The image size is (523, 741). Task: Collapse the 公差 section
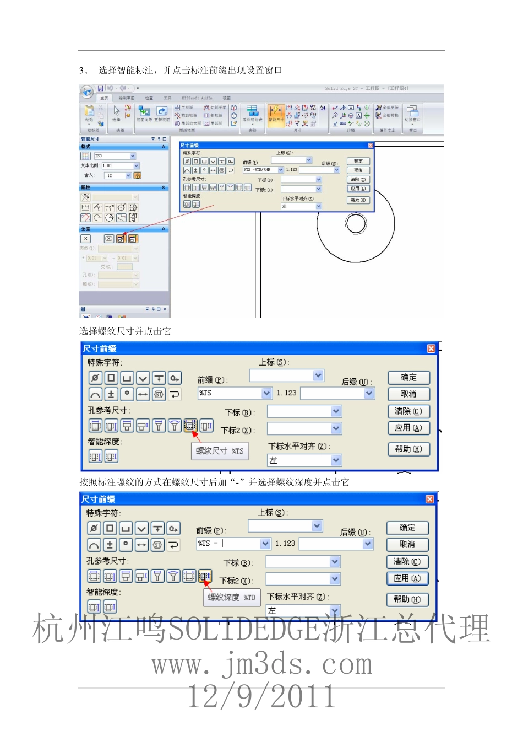tap(163, 228)
